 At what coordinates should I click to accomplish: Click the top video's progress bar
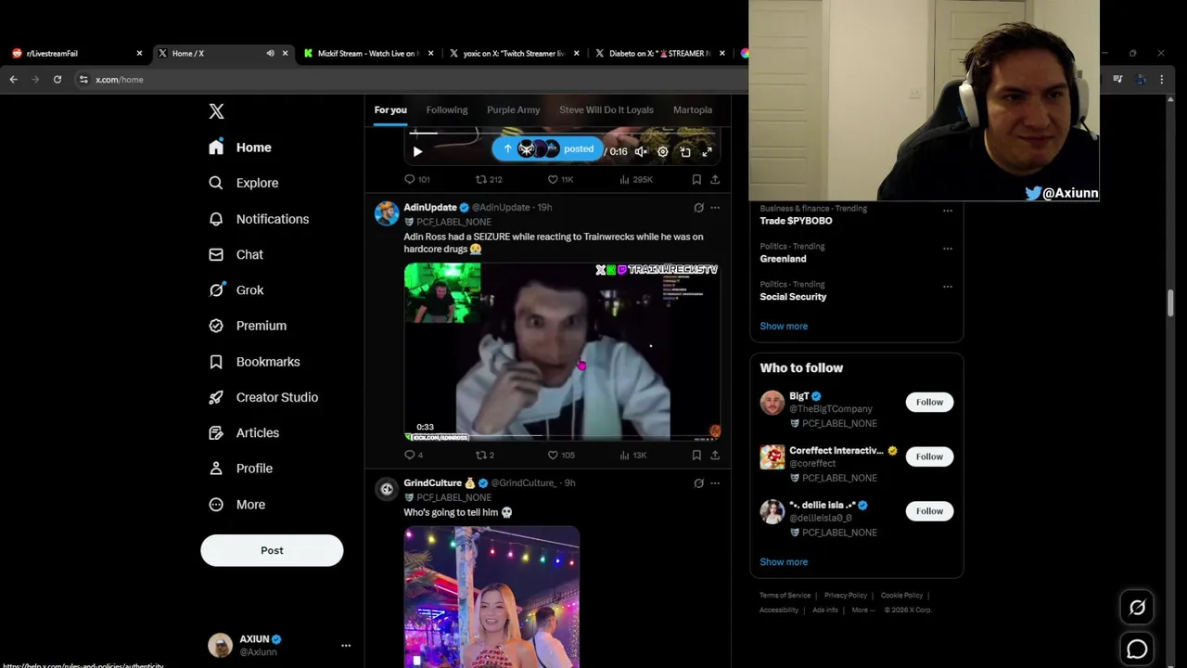[x=561, y=133]
